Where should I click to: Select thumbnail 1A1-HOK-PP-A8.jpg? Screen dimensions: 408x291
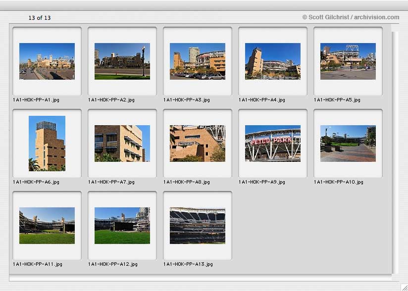click(198, 144)
